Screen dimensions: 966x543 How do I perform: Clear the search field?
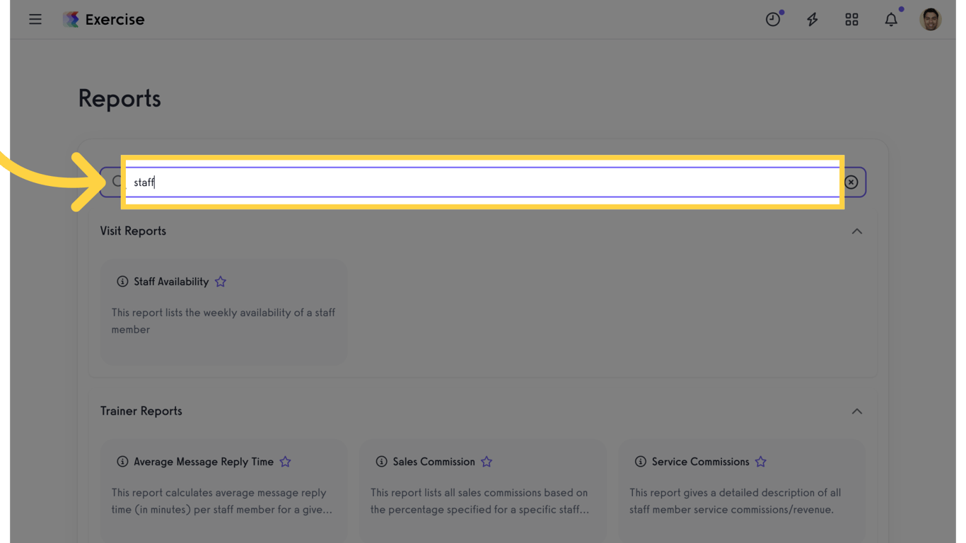(851, 182)
